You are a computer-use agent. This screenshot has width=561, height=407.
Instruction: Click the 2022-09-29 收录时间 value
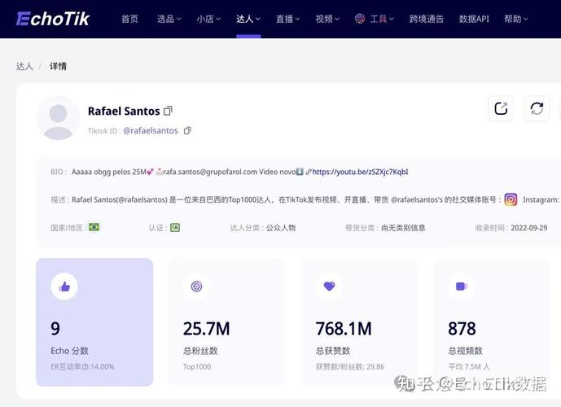[529, 228]
